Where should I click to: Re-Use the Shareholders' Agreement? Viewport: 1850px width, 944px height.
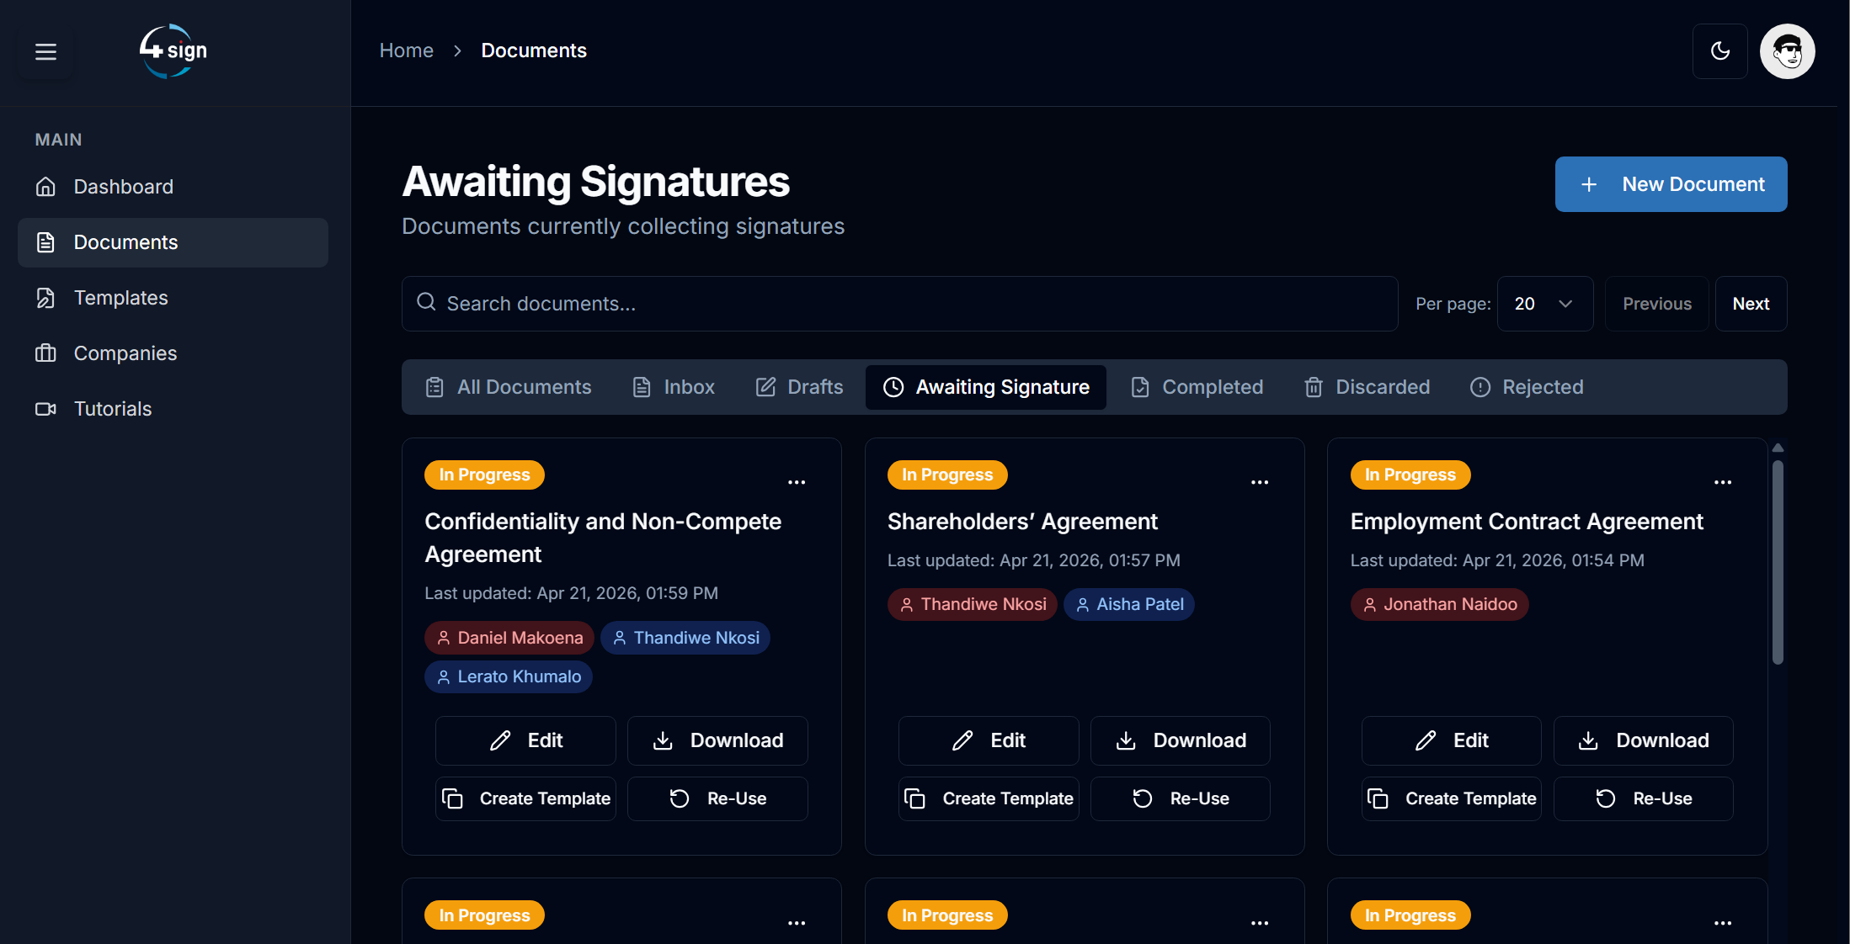tap(1181, 798)
